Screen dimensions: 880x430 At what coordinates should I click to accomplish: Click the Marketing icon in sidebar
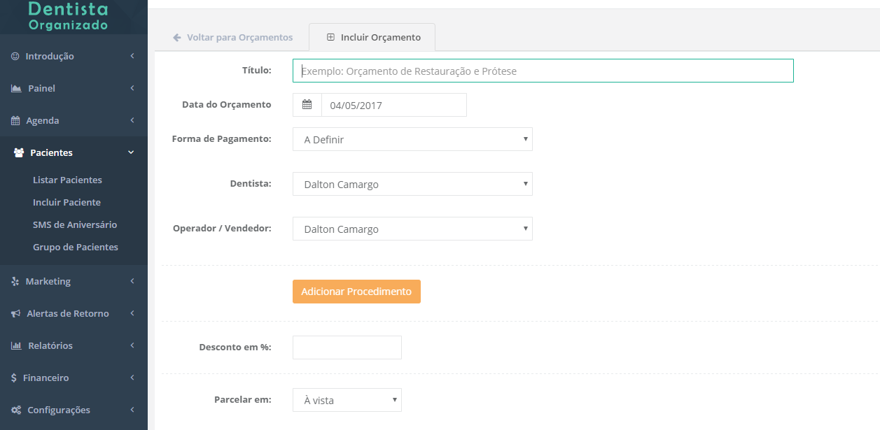click(15, 281)
